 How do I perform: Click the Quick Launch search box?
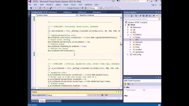135,1
